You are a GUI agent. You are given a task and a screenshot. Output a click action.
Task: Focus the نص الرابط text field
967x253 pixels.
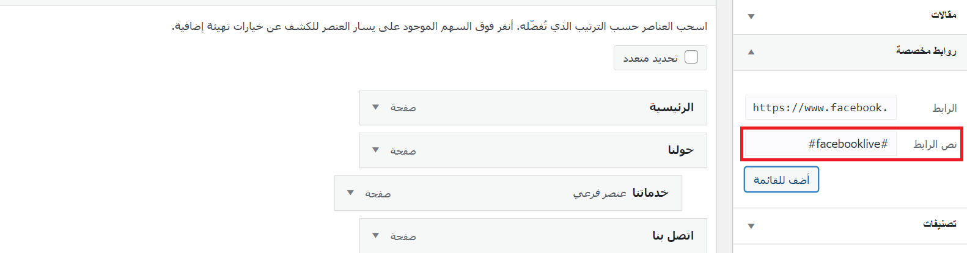[x=820, y=144]
